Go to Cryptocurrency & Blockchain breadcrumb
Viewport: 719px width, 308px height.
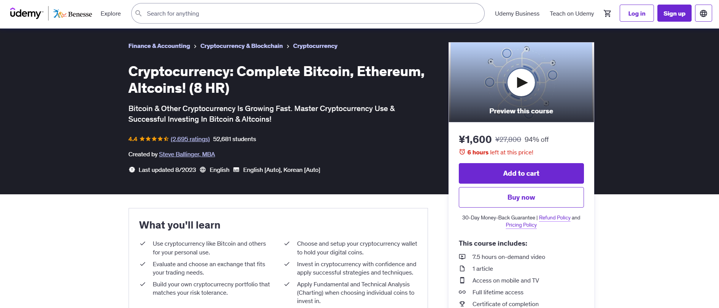tap(242, 46)
